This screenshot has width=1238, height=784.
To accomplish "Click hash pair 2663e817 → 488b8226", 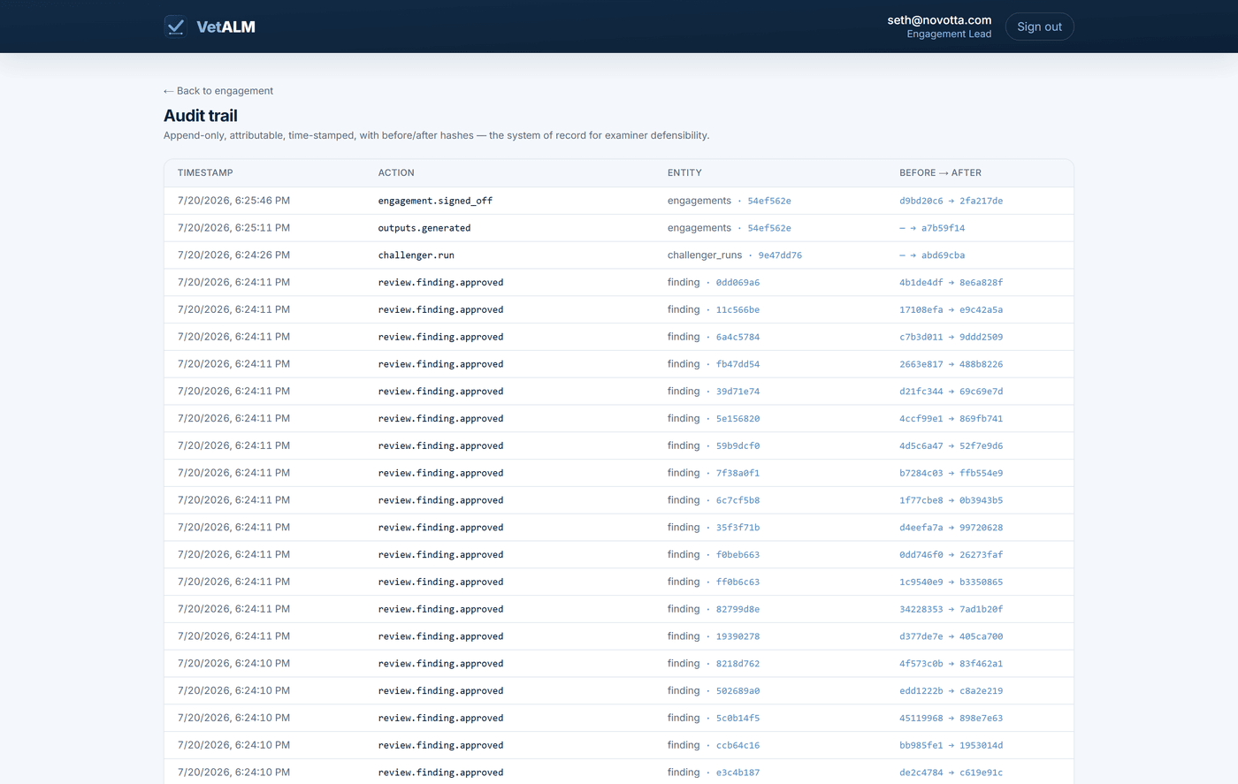I will pos(951,364).
